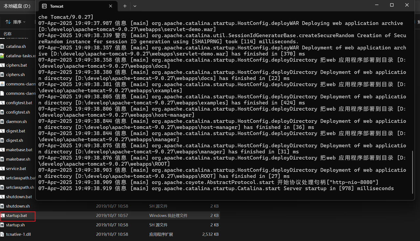Screen dimensions: 420x241
Task: Click the catalina-tasks.xml file icon
Action: (3, 56)
